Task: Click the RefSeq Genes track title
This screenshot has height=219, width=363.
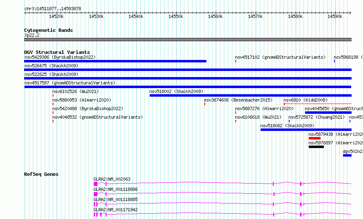Action: click(41, 174)
